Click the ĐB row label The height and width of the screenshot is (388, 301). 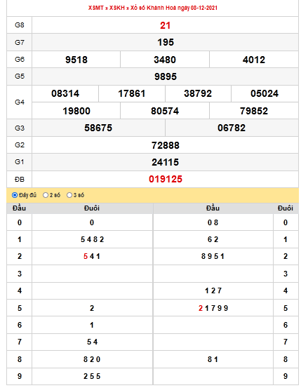[20, 180]
